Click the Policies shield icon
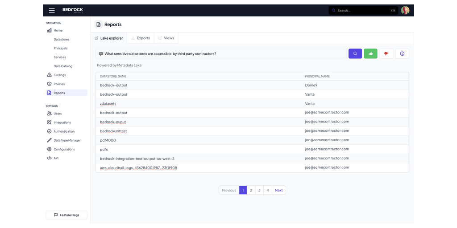This screenshot has height=228, width=457. tap(49, 84)
